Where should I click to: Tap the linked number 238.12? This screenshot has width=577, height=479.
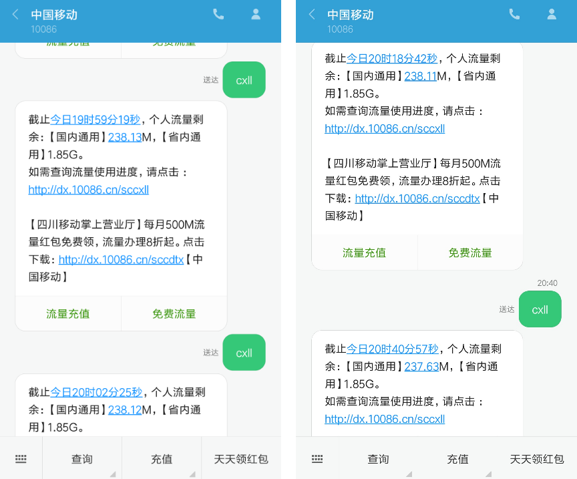[x=125, y=410]
